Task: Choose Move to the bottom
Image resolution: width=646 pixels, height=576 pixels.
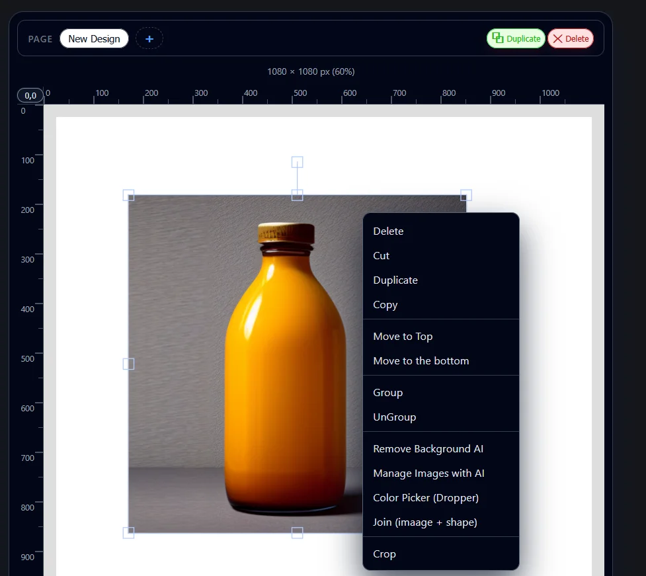Action: tap(441, 361)
